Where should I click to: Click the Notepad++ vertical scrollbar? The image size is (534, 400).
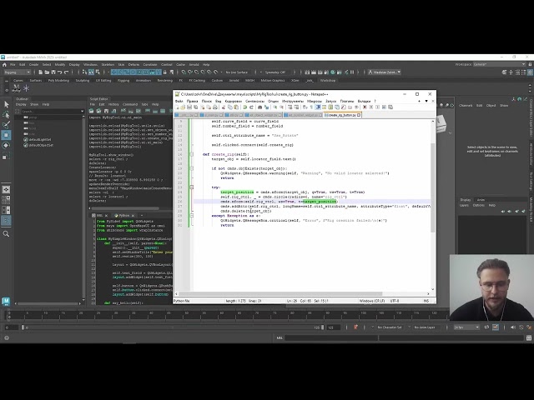pyautogui.click(x=433, y=187)
